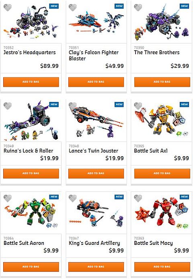The height and width of the screenshot is (279, 193).
Task: Add Lance's Twin Jouster to bag
Action: pyautogui.click(x=96, y=173)
